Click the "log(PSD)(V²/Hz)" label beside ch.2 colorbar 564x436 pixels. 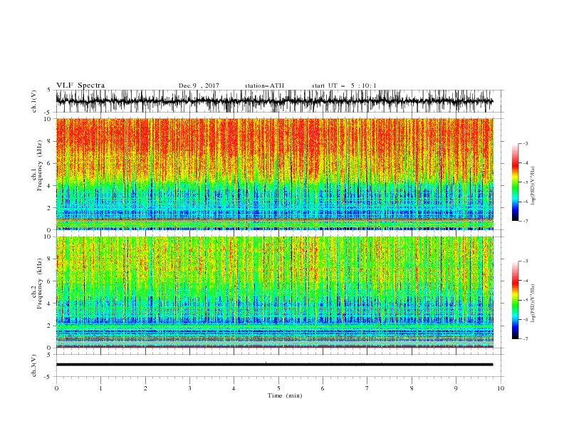(533, 303)
